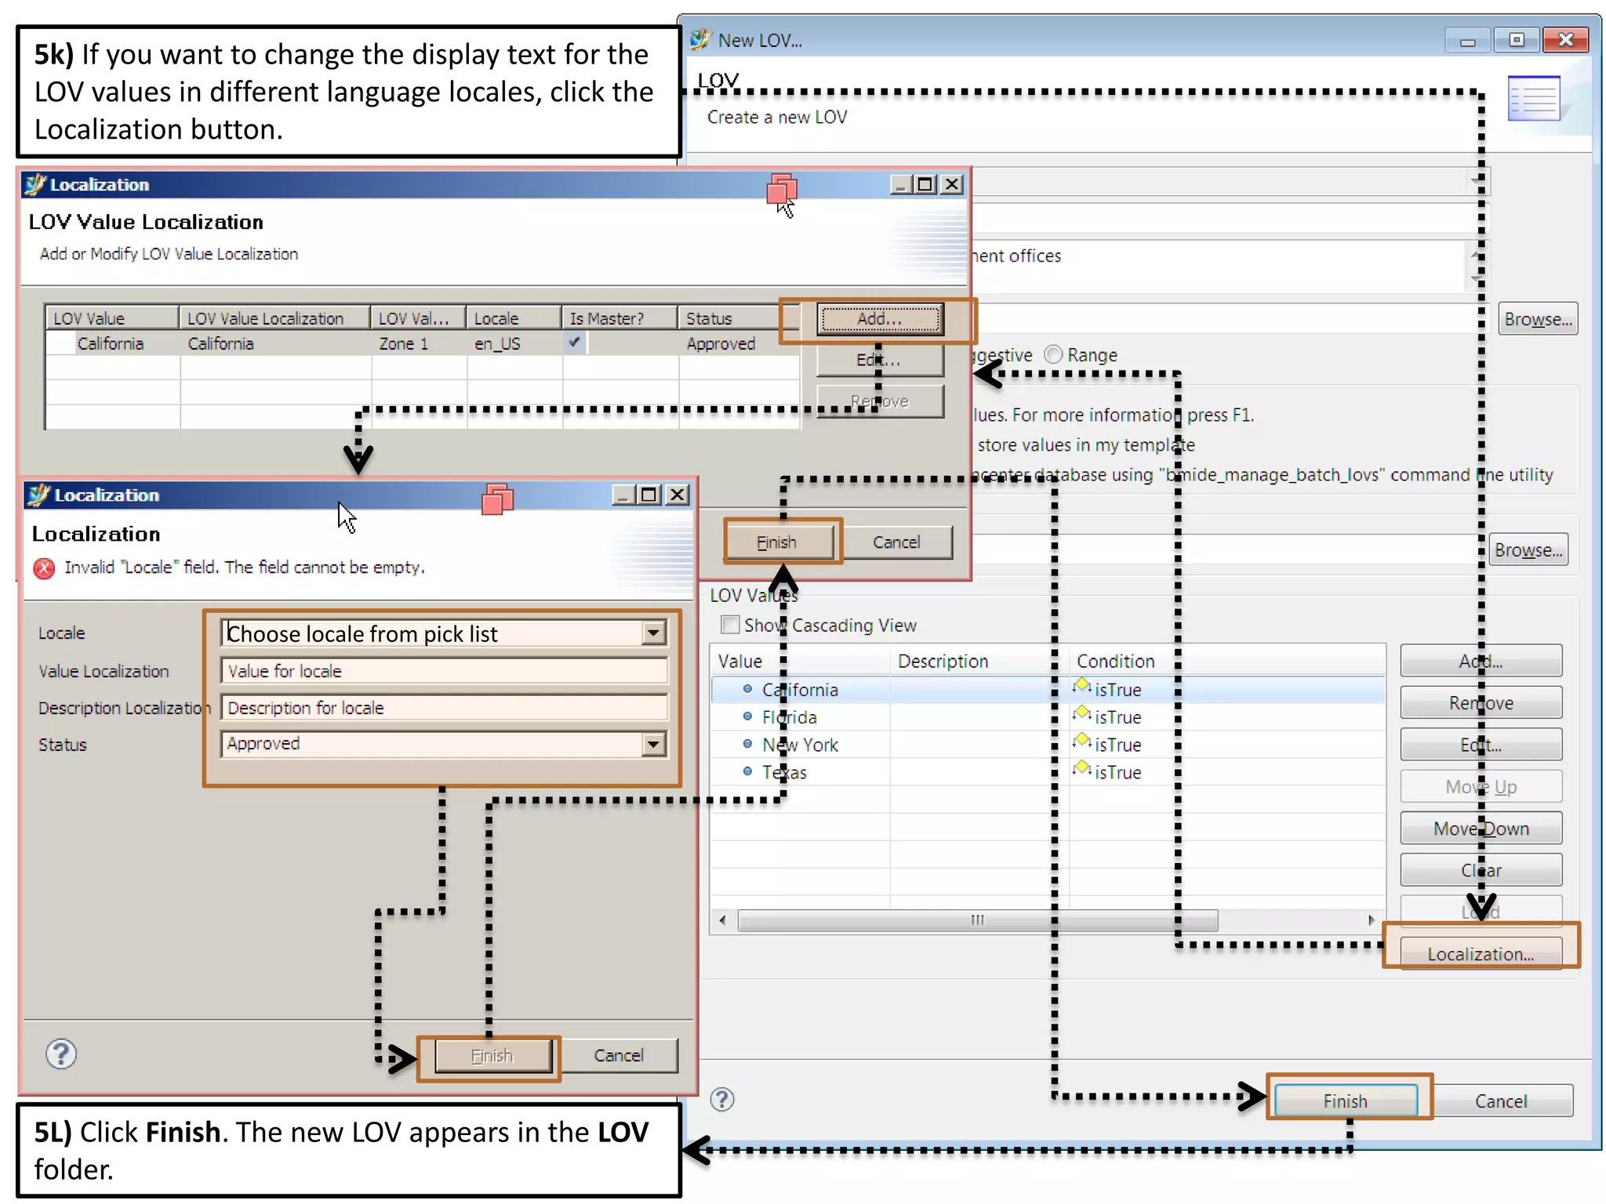Viewport: 1606px width, 1204px height.
Task: Enable the Show Cascading View checkbox
Action: pos(730,625)
